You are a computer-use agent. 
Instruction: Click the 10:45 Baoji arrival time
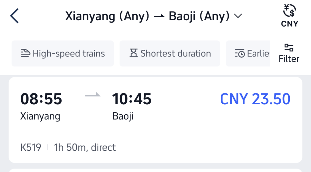click(132, 99)
